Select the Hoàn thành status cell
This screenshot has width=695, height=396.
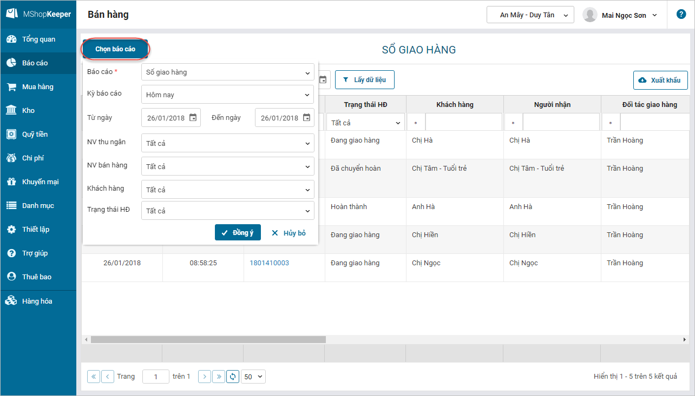pos(365,212)
